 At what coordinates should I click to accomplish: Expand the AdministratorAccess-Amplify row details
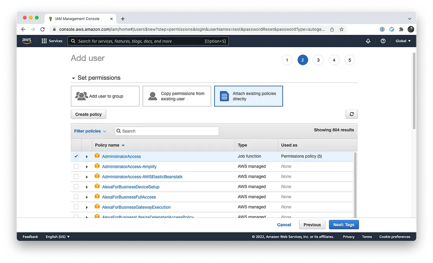tap(87, 167)
